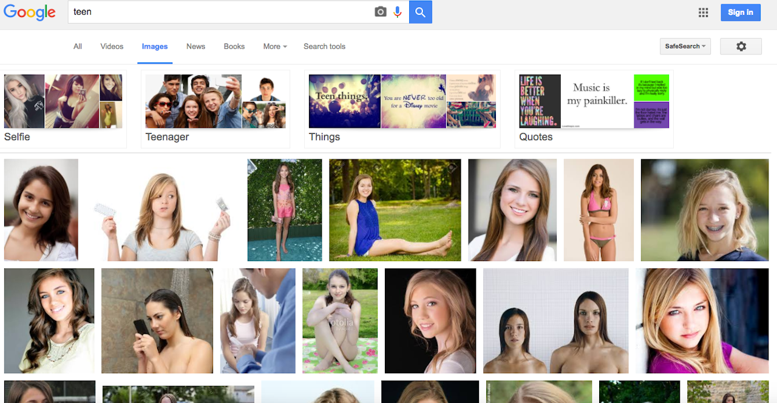The image size is (777, 403).
Task: Click the magnifying glass search button
Action: tap(420, 12)
